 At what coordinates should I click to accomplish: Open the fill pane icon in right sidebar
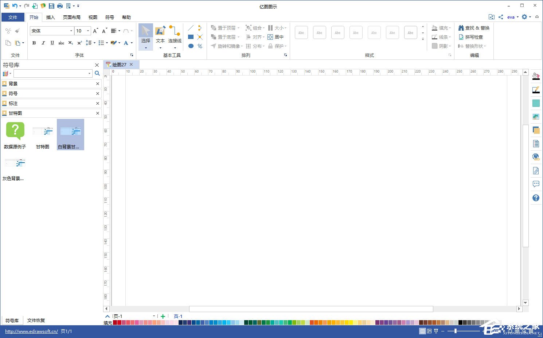point(536,76)
